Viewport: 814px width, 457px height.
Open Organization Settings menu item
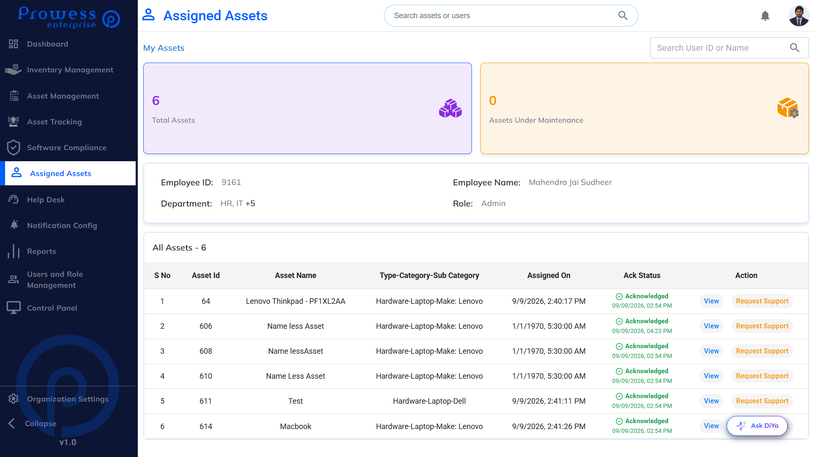[68, 399]
